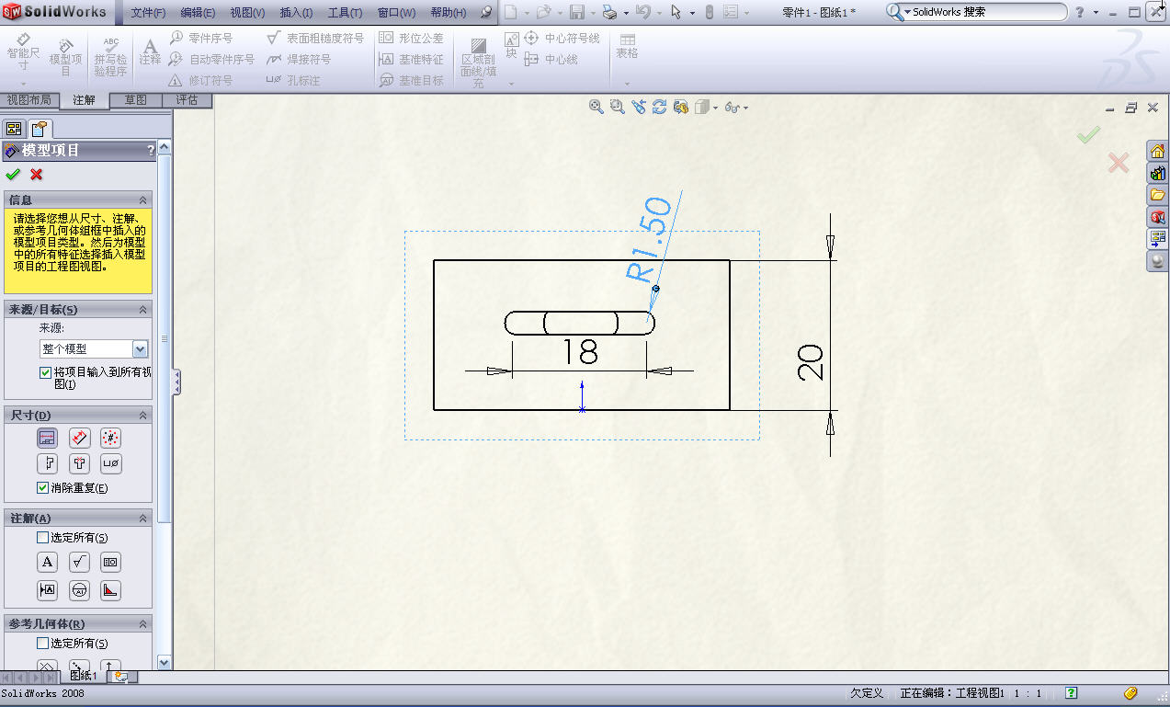This screenshot has width=1170, height=707.
Task: Select the 图纸1 sheet tab
Action: point(84,676)
